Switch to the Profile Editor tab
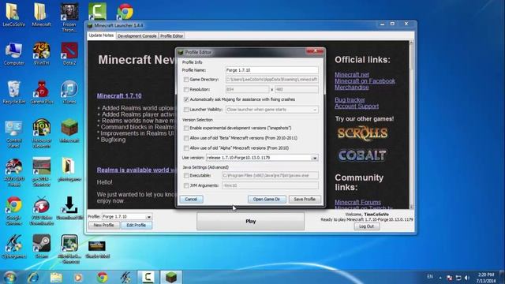The image size is (505, 284). coord(172,36)
